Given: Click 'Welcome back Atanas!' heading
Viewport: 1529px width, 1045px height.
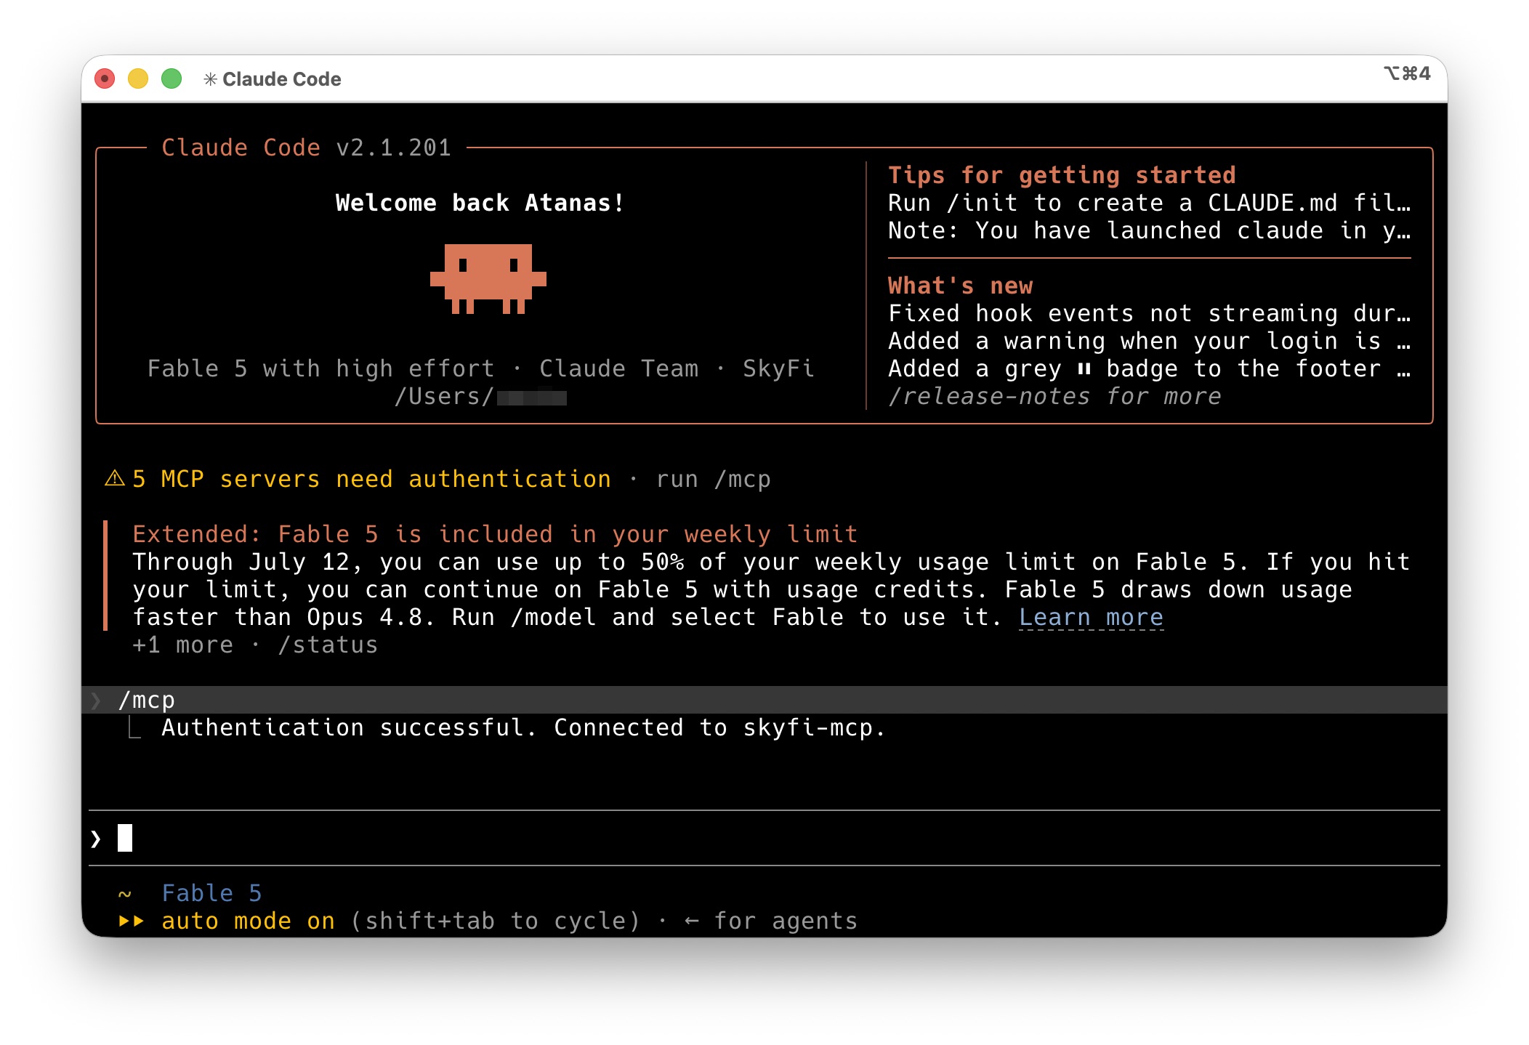Looking at the screenshot, I should pos(480,203).
